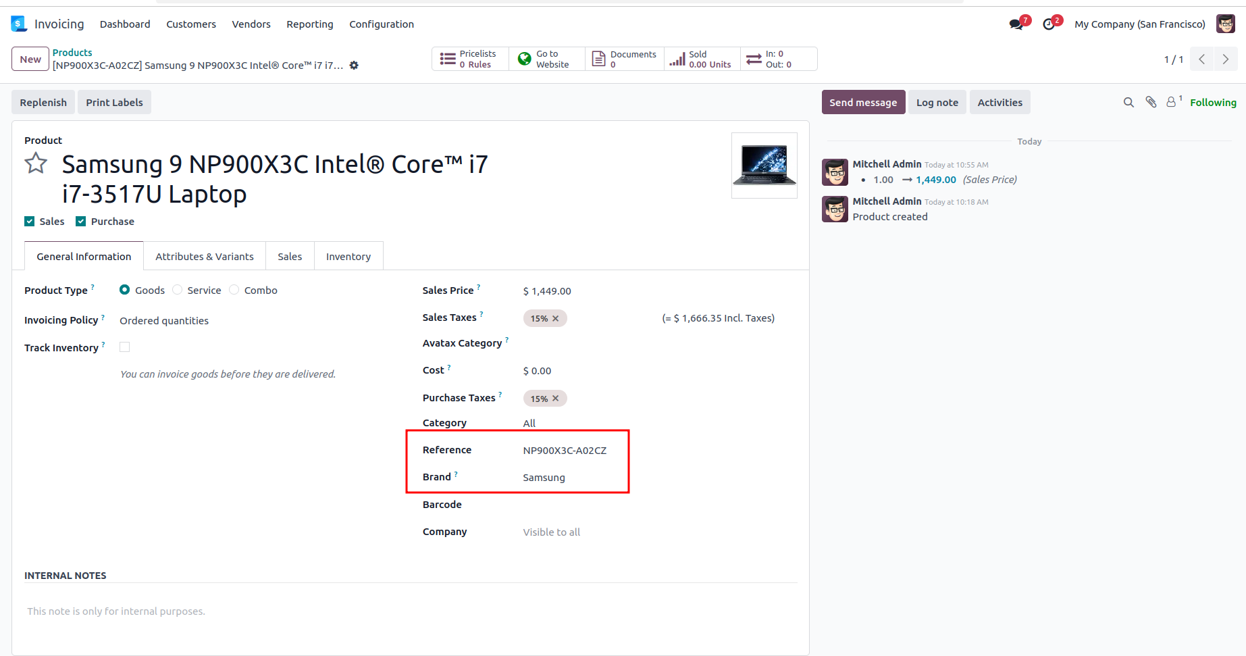Open the conversations chat icon
The height and width of the screenshot is (656, 1246).
pos(1016,24)
